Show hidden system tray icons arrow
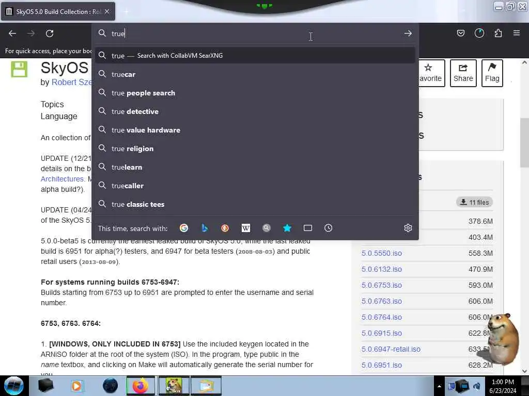529x396 pixels. pyautogui.click(x=439, y=386)
